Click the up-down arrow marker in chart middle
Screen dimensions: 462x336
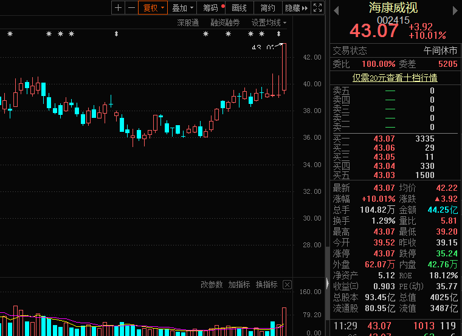pyautogui.click(x=116, y=34)
